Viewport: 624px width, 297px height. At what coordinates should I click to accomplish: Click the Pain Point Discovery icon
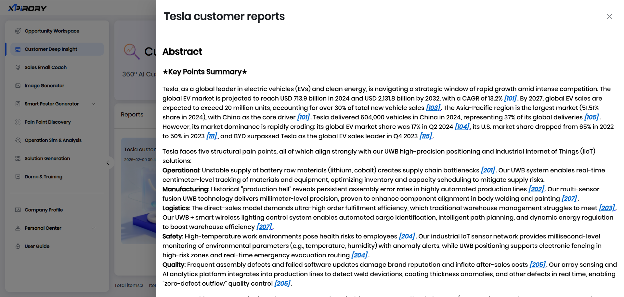(x=18, y=122)
